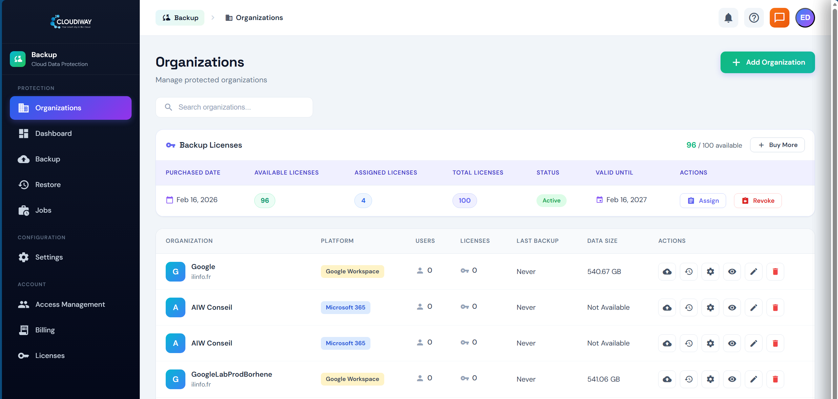Click the 540.67 GB data size value
Image resolution: width=838 pixels, height=399 pixels.
click(x=604, y=272)
